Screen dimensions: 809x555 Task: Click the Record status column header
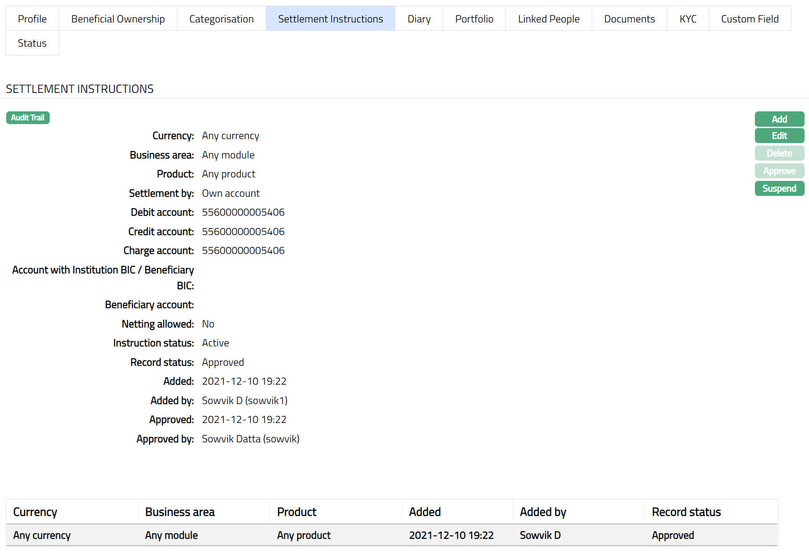[x=686, y=512]
